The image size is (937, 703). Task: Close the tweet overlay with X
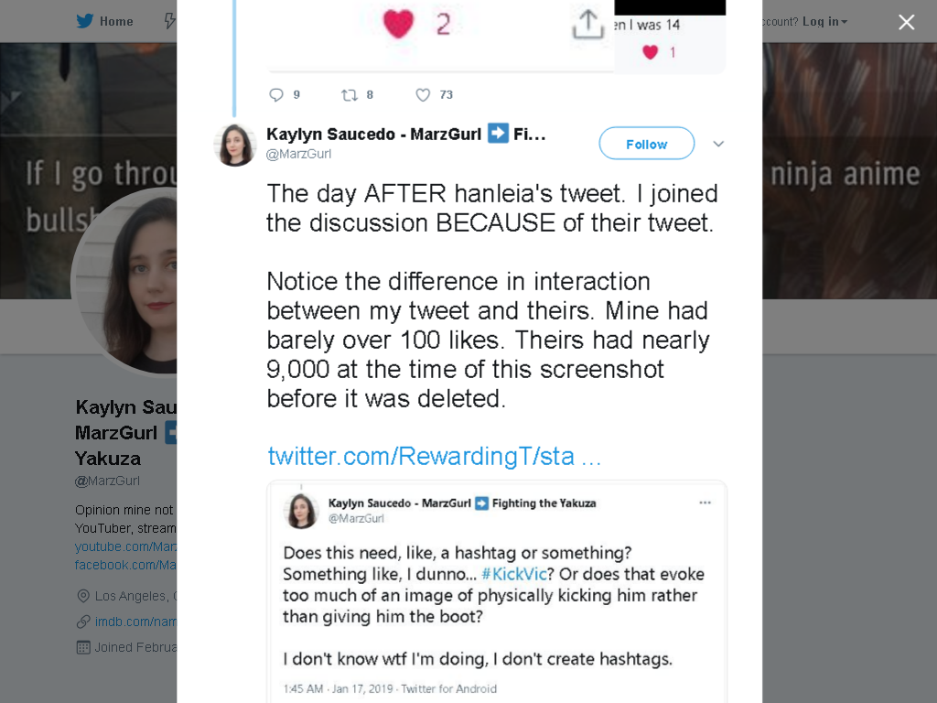click(x=907, y=22)
